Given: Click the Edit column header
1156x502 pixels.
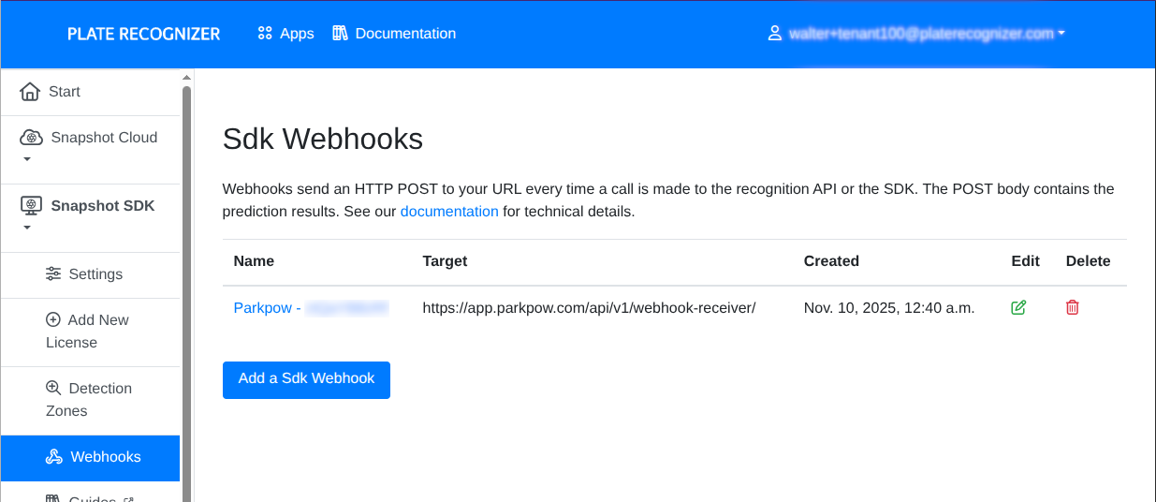Looking at the screenshot, I should point(1026,261).
